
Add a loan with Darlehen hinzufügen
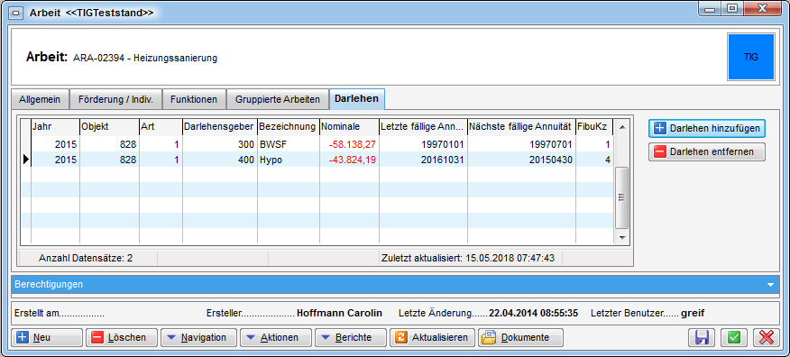[x=707, y=128]
